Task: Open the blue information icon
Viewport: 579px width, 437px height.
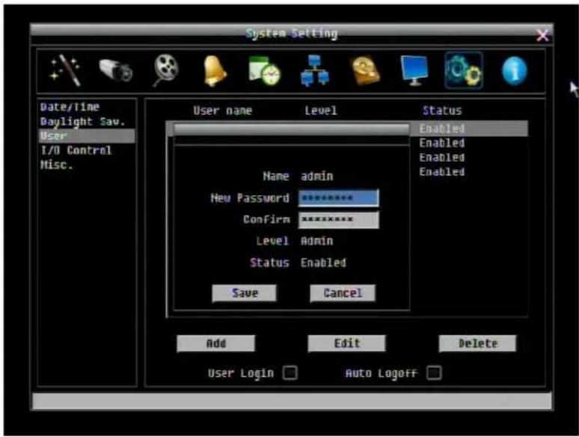Action: tap(515, 71)
